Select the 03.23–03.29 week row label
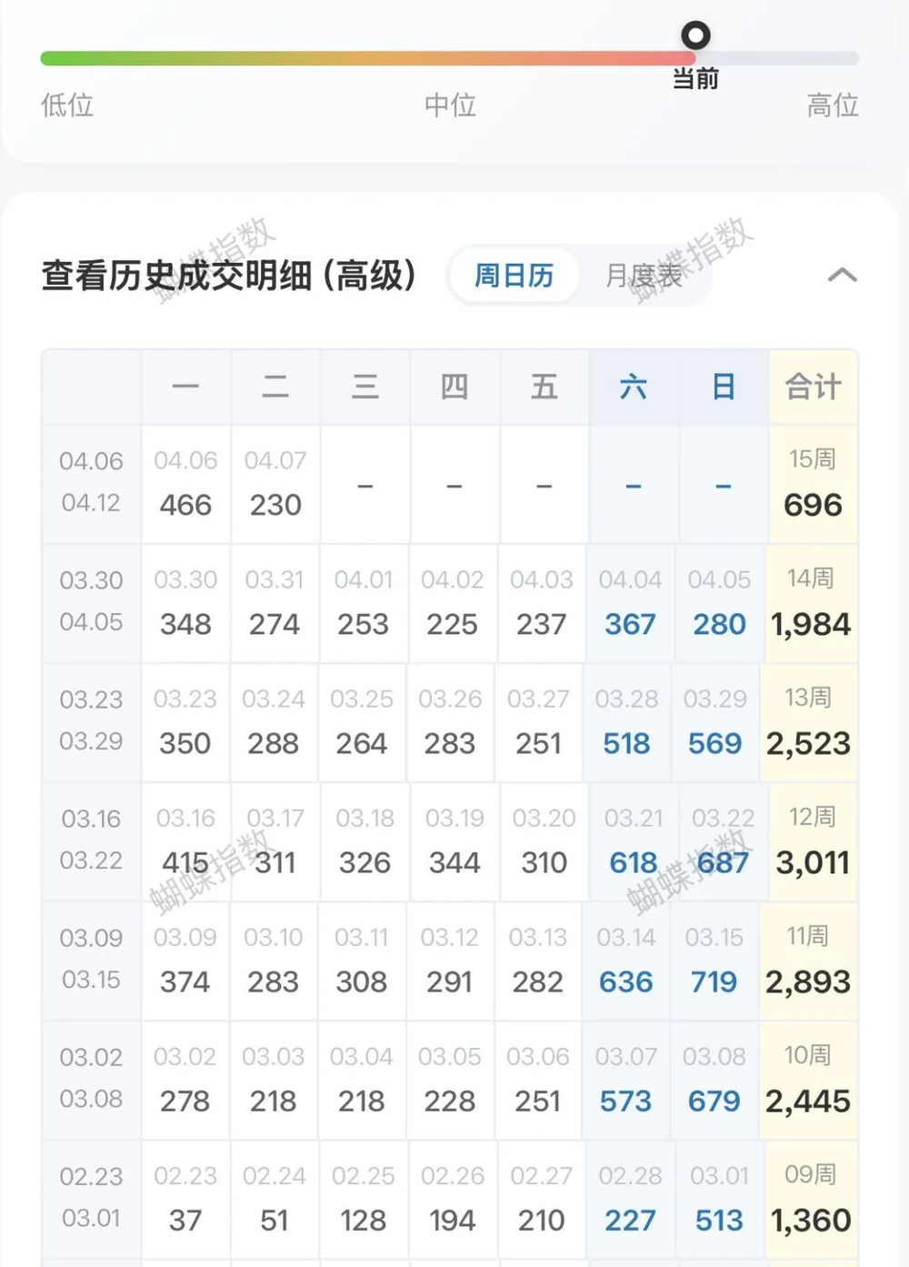The height and width of the screenshot is (1267, 909). [x=91, y=720]
